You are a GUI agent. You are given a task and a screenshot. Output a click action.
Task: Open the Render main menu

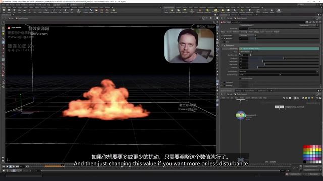12,5
